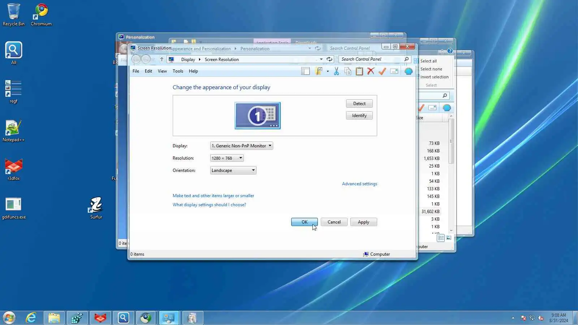578x325 pixels.
Task: Select the r3dfox desktop icon
Action: click(x=14, y=169)
